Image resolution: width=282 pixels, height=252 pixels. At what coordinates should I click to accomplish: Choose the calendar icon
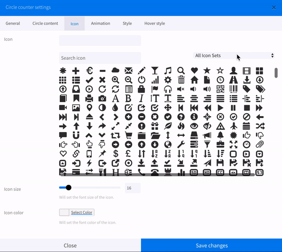(x=246, y=126)
